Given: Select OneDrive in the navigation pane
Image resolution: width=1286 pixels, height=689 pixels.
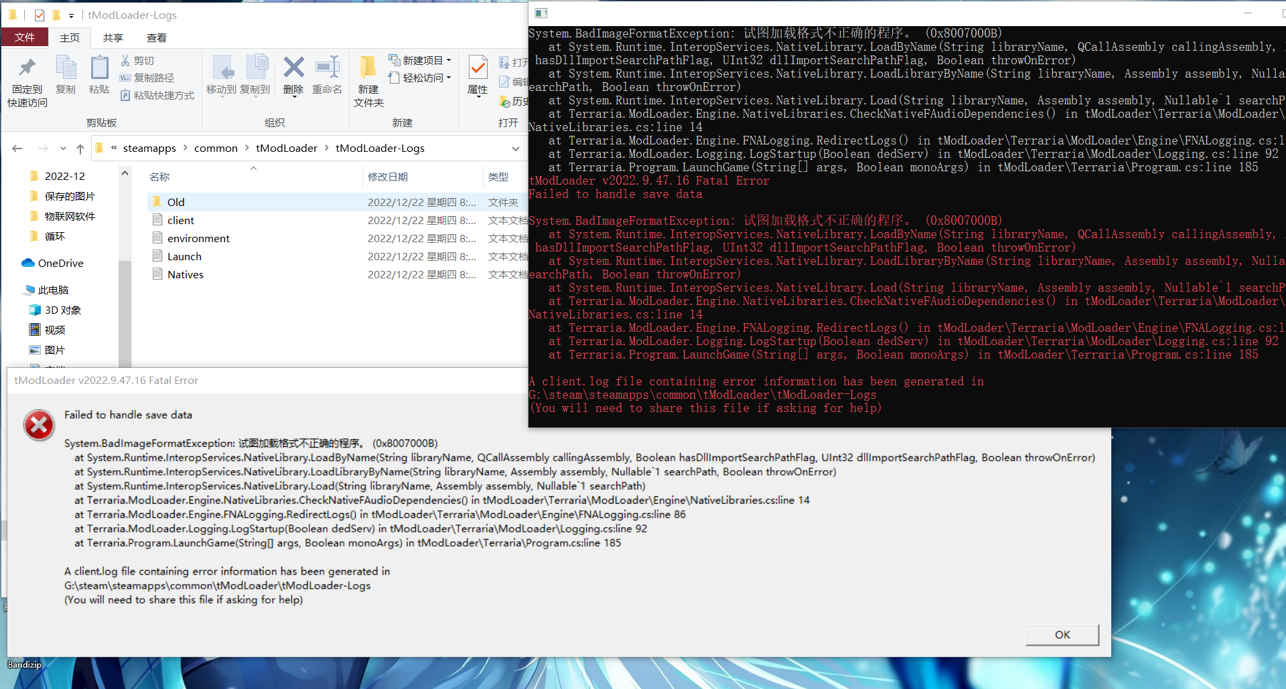Looking at the screenshot, I should pos(60,263).
